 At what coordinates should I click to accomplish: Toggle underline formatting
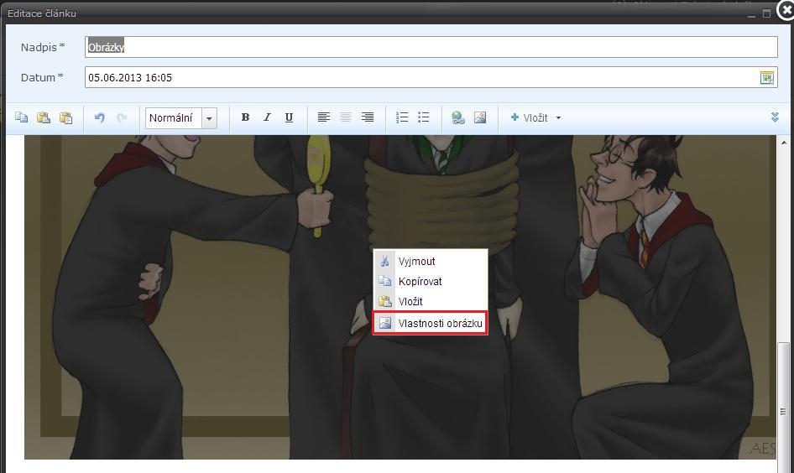point(289,118)
